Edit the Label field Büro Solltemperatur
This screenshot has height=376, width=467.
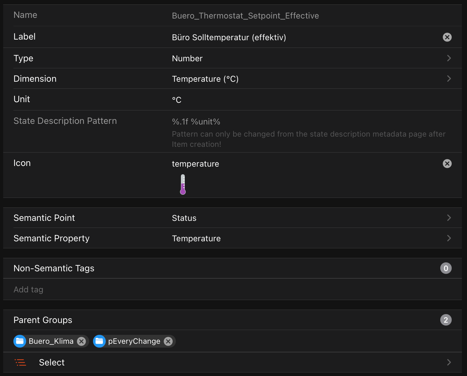pyautogui.click(x=229, y=37)
